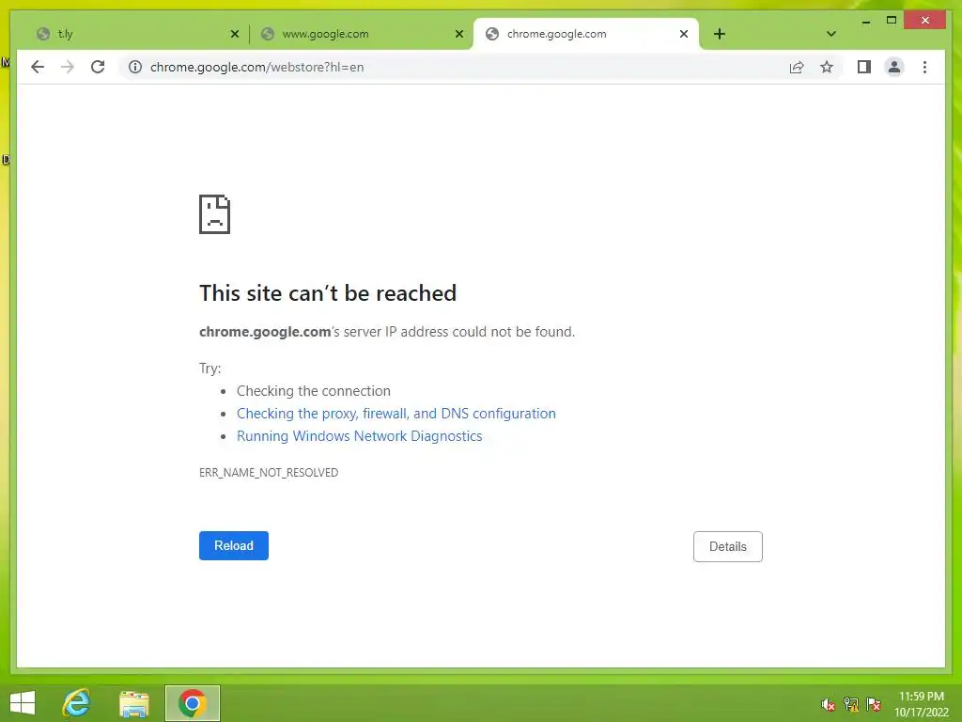Image resolution: width=962 pixels, height=722 pixels.
Task: Close the chrome.google.com tab
Action: (684, 34)
